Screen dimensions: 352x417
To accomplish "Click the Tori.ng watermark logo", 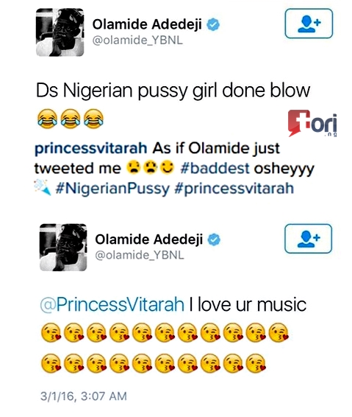I will [312, 123].
